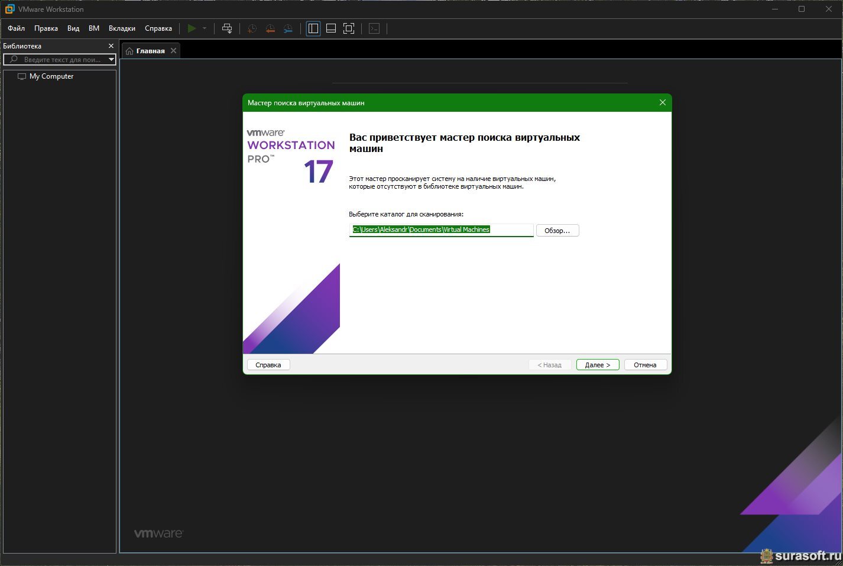Click the Обзор... browse button
Screen dimensions: 843x566
557,231
